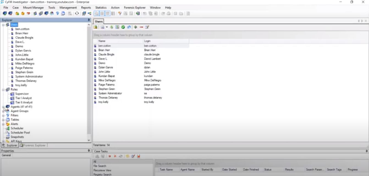The height and width of the screenshot is (176, 369).
Task: Collapse the Users tree node
Action: (x=3, y=25)
